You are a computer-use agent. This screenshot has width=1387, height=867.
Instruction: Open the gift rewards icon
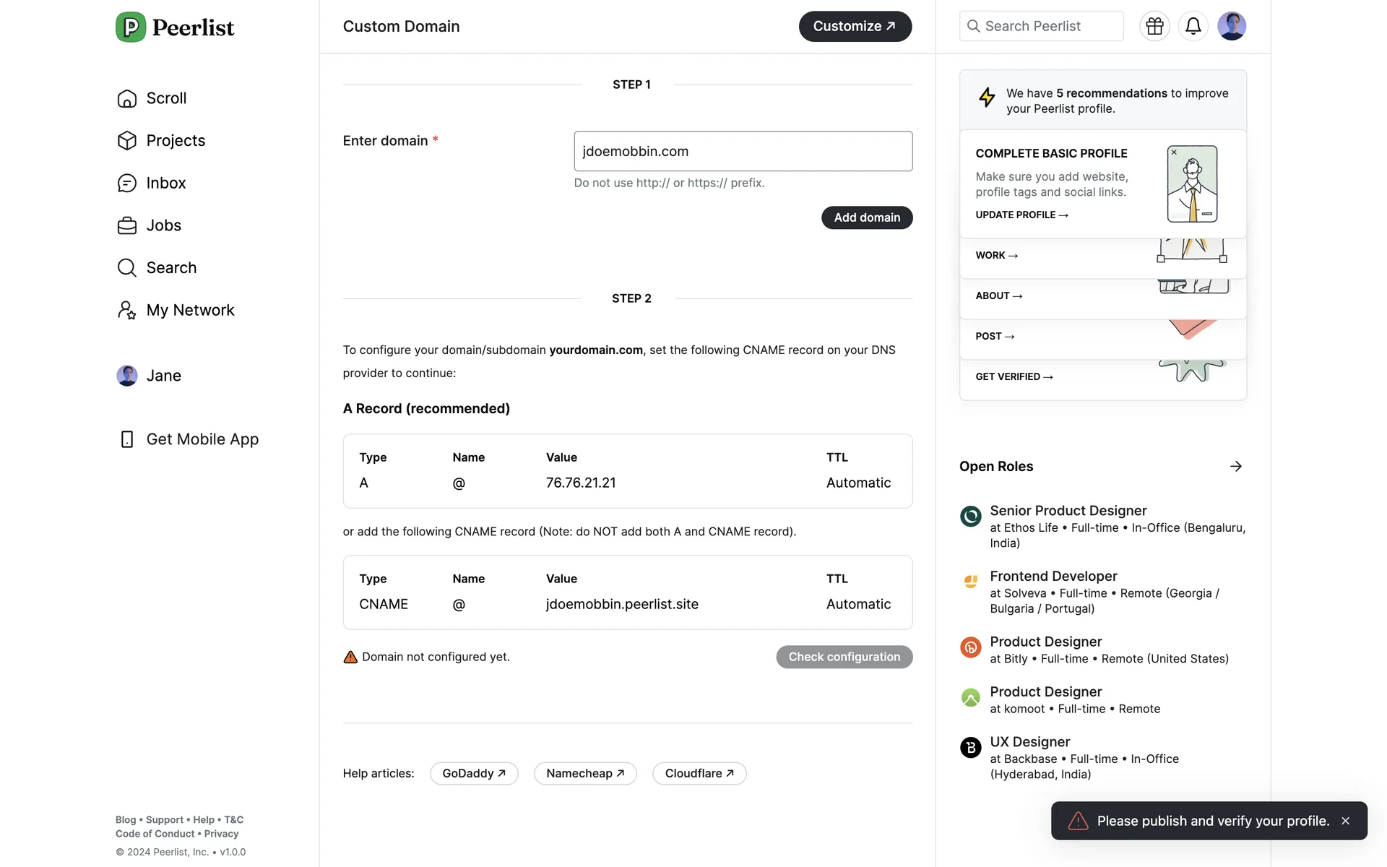1154,27
